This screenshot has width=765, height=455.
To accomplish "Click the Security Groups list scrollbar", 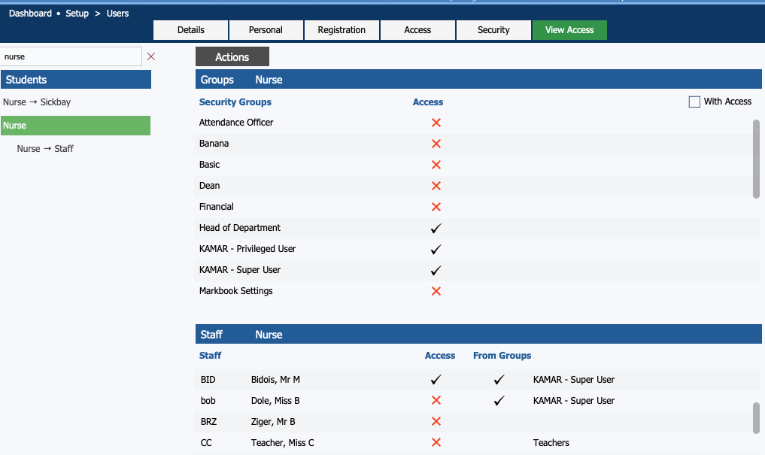I will pyautogui.click(x=756, y=158).
